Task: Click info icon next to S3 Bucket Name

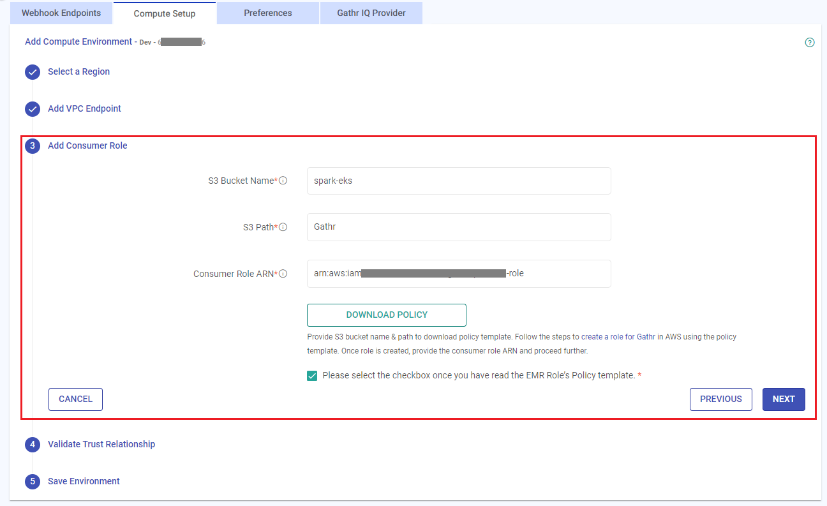Action: click(283, 181)
